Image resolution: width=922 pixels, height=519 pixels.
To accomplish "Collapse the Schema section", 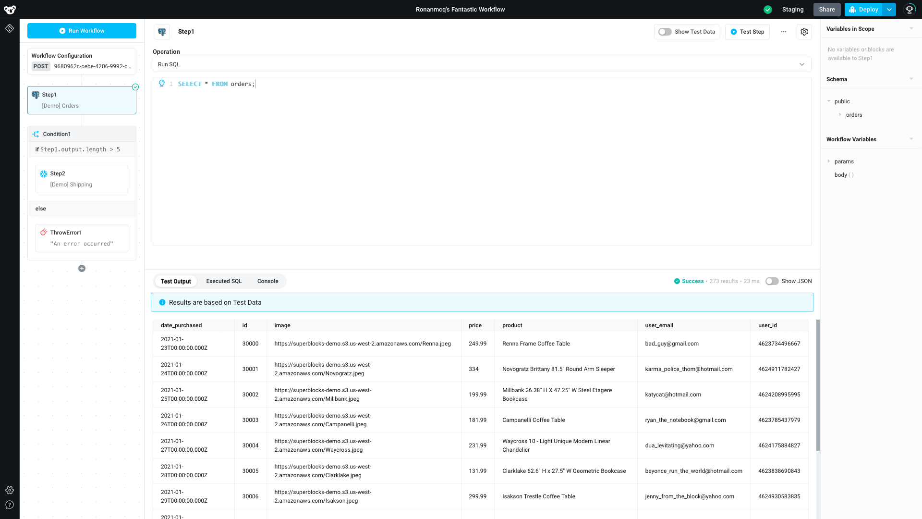I will 911,79.
